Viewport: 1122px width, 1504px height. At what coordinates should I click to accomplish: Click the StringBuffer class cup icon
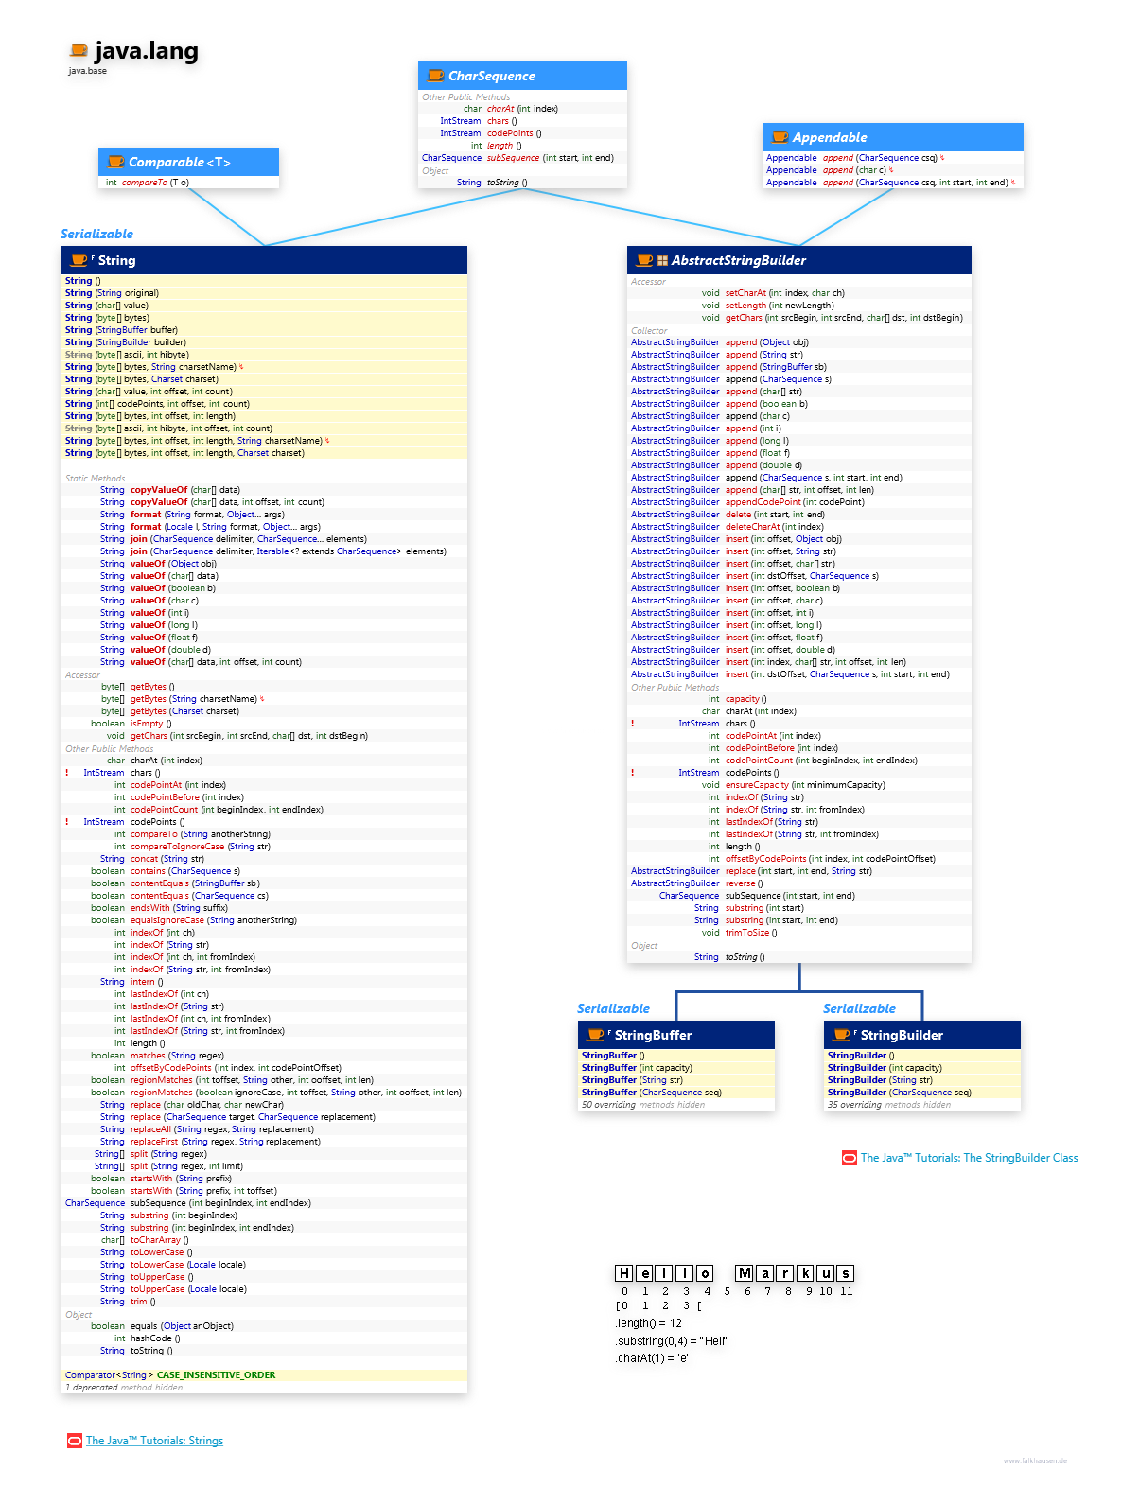(x=595, y=1035)
